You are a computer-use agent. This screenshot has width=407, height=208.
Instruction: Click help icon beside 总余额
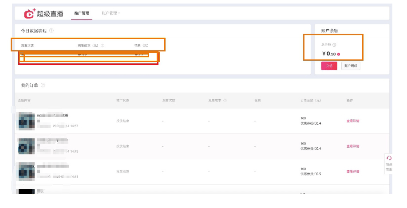(334, 45)
